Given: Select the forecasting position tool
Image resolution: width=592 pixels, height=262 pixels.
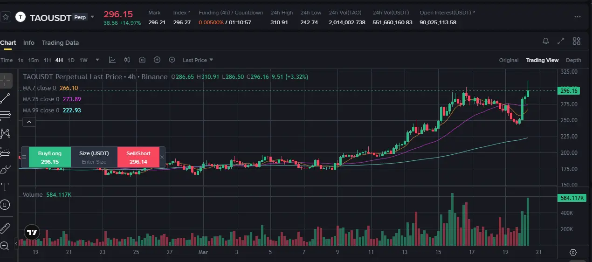Looking at the screenshot, I should pos(6,152).
